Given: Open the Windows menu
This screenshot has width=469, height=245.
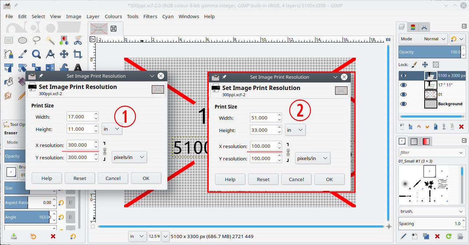Looking at the screenshot, I should (189, 16).
